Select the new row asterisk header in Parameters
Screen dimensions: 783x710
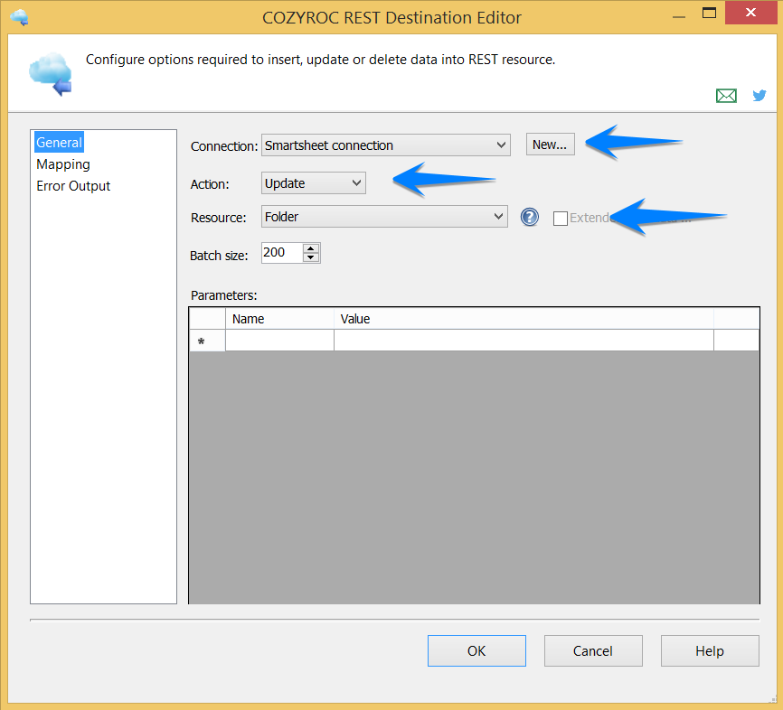tap(207, 341)
